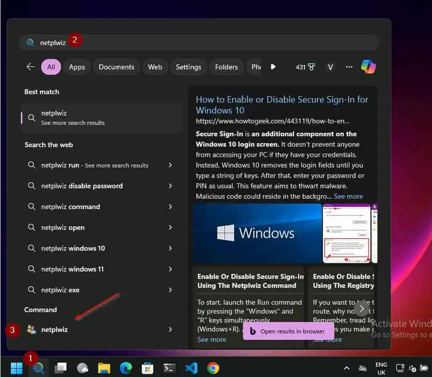Open the battery tray icon
432x377 pixels.
pyautogui.click(x=424, y=368)
